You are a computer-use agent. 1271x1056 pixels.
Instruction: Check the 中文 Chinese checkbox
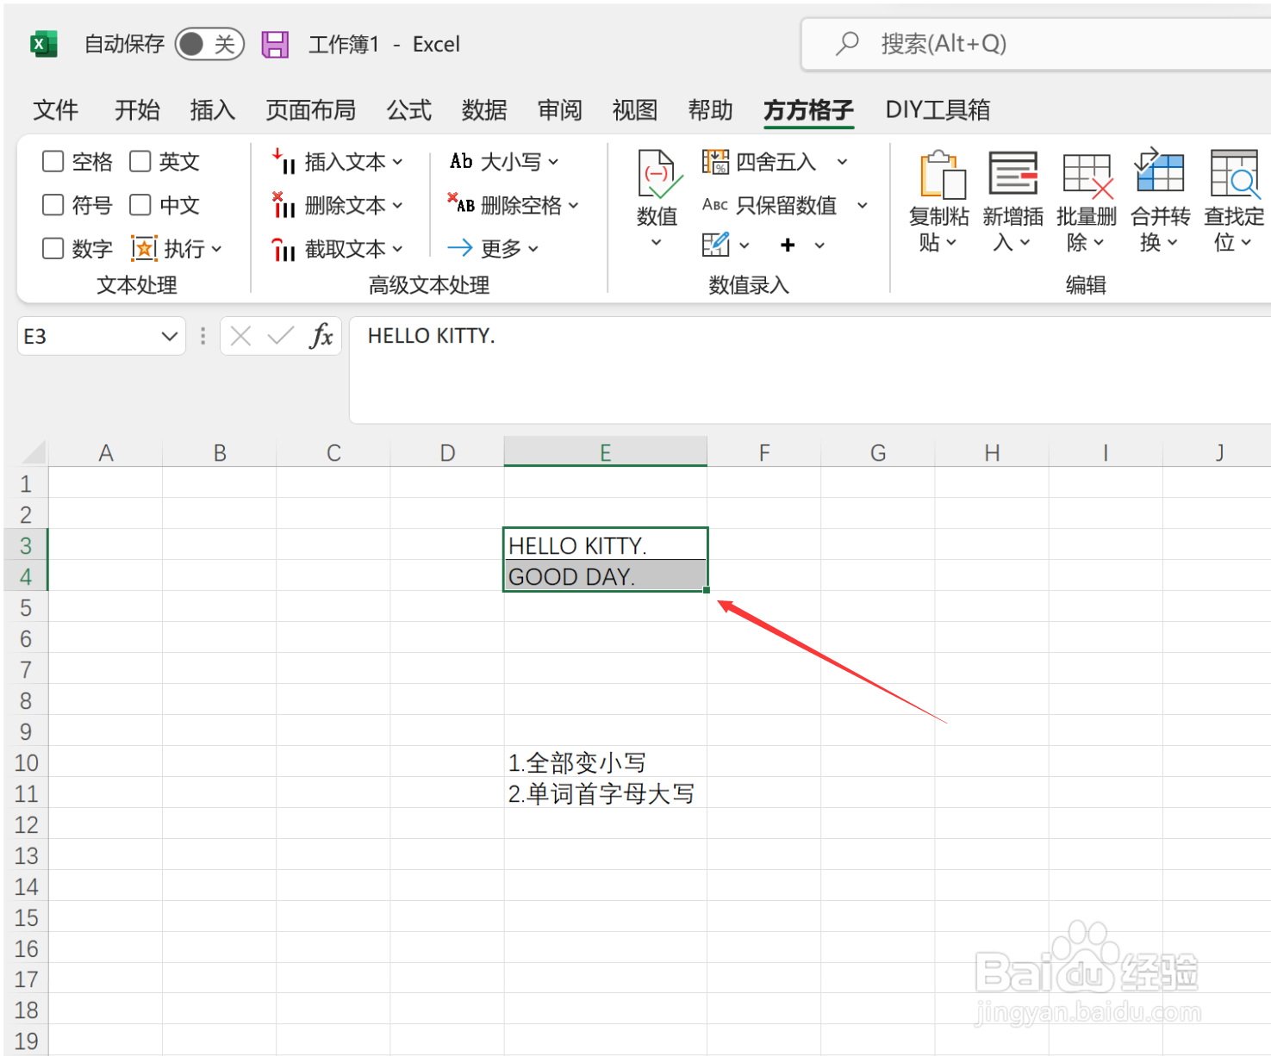coord(140,205)
